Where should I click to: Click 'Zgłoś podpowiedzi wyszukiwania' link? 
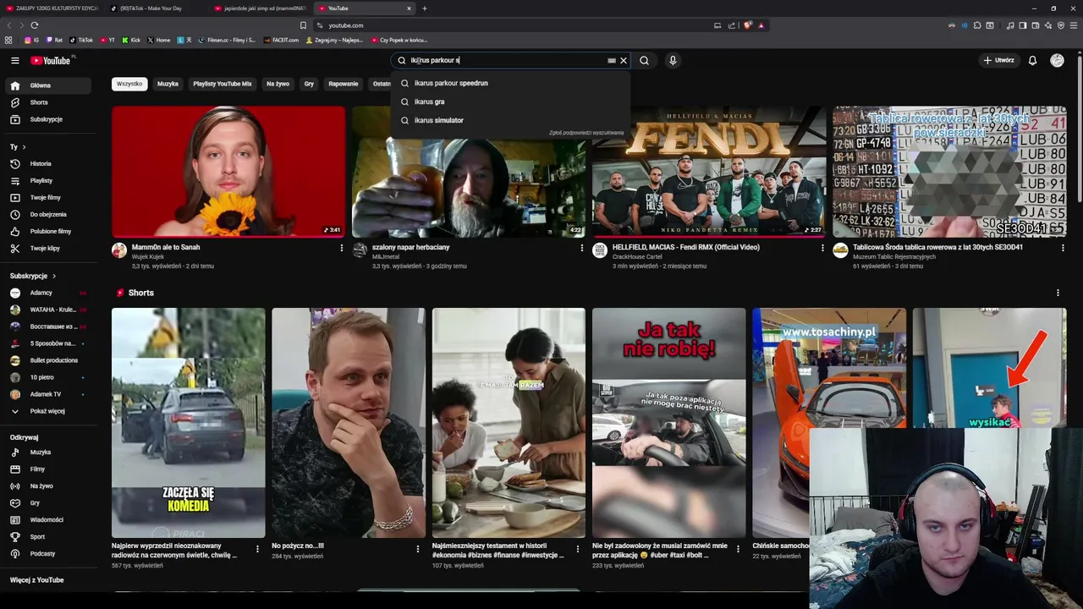(x=586, y=133)
